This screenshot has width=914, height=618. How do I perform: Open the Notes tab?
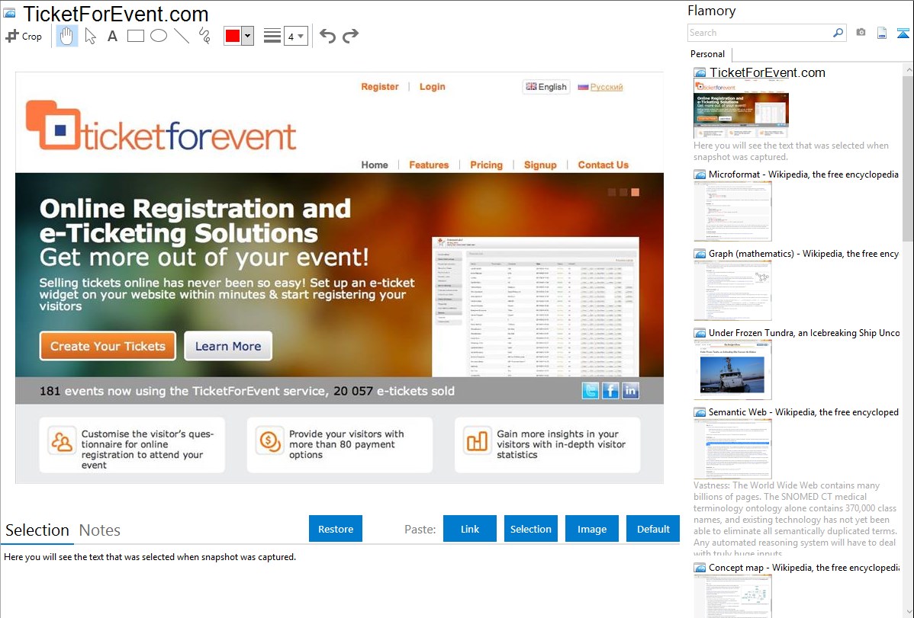pyautogui.click(x=100, y=530)
